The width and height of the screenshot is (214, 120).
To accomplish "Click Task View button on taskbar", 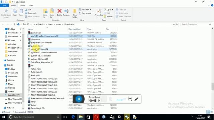I will [x=65, y=117].
